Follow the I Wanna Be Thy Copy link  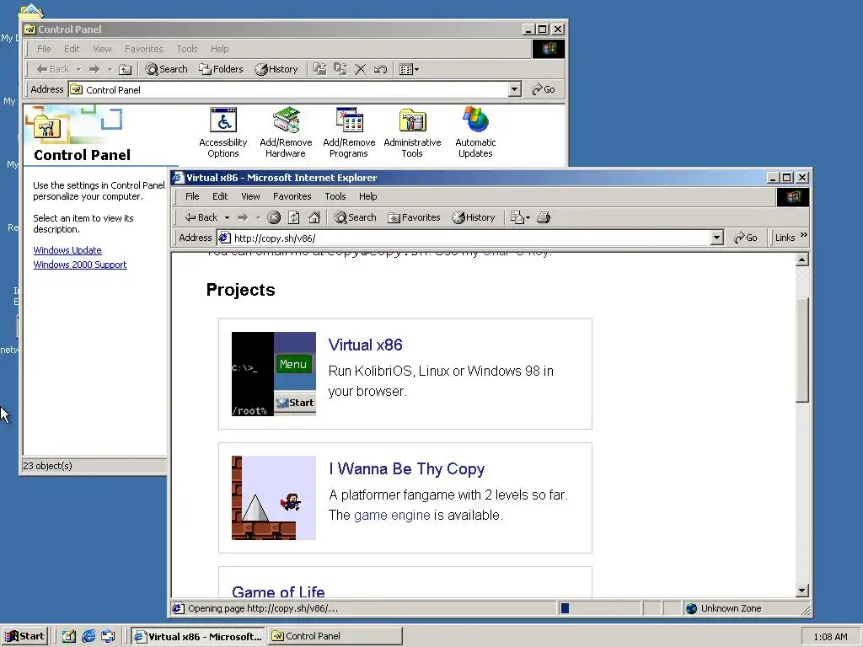407,468
